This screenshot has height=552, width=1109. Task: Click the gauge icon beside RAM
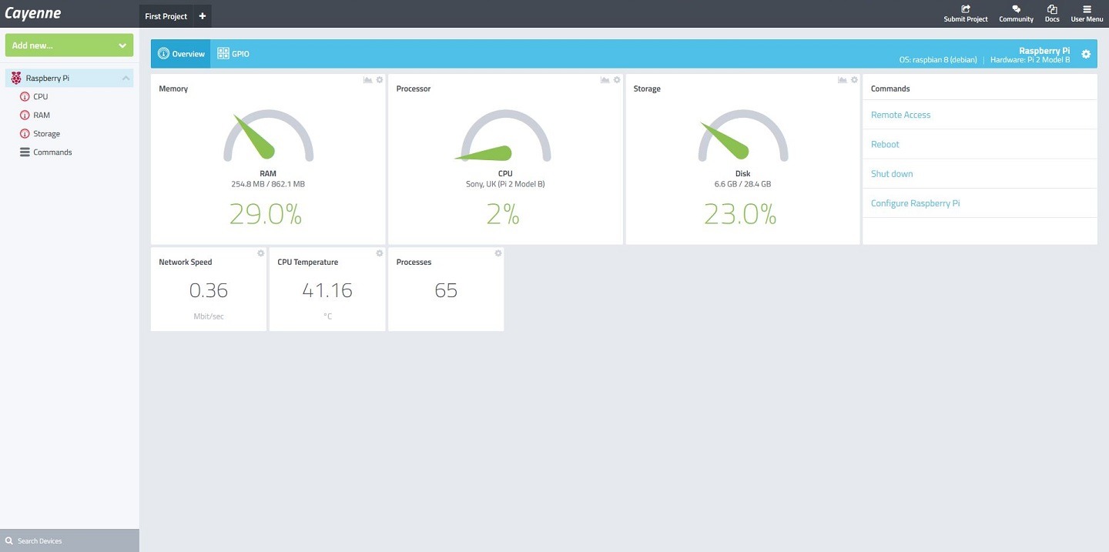[x=25, y=115]
